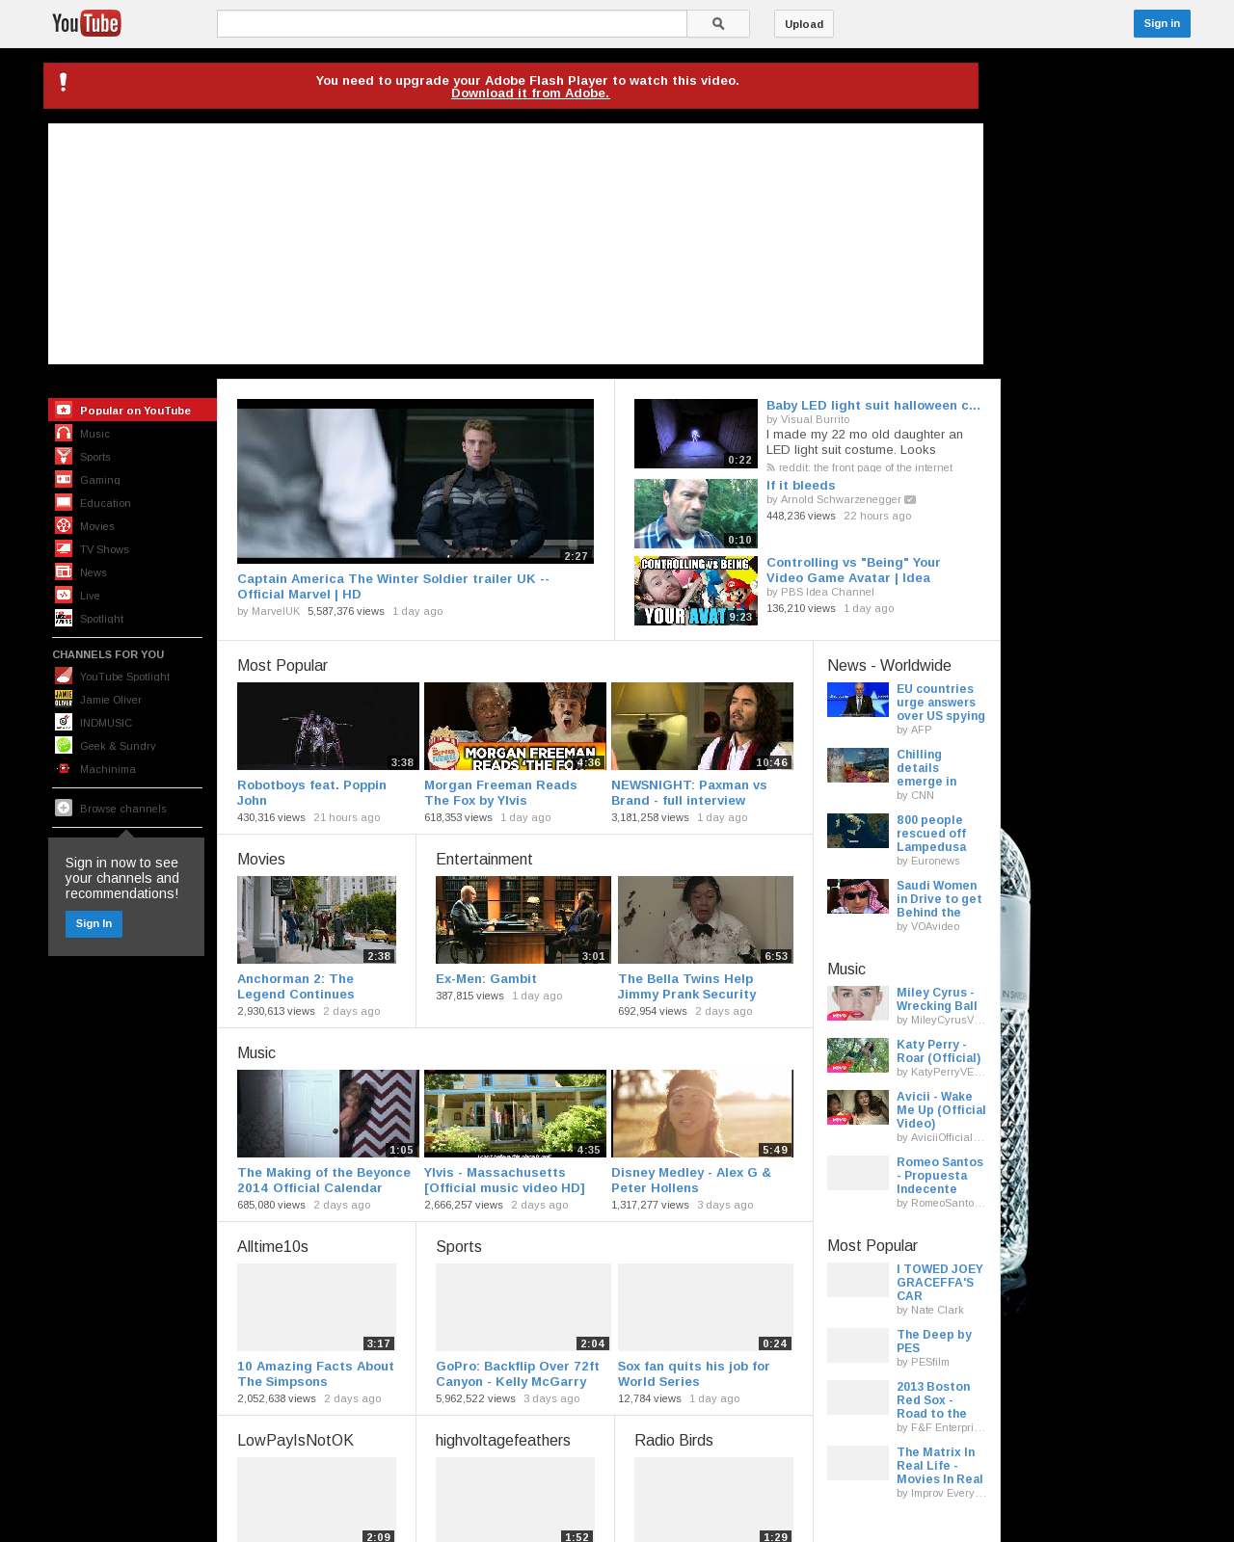Click 'Most Popular' section heading
The width and height of the screenshot is (1234, 1542).
pyautogui.click(x=282, y=665)
